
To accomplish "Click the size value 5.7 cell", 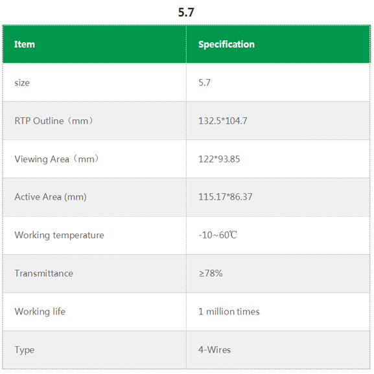I will pos(204,82).
